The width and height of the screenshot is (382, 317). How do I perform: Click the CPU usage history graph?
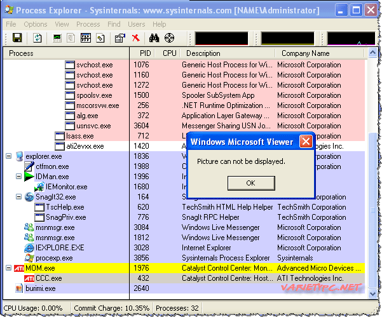point(221,39)
